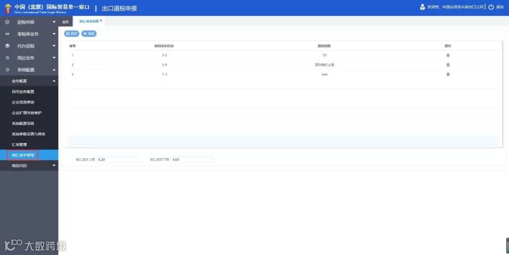
Task: Select the 换汇成本管理 tab label
Action: 89,21
